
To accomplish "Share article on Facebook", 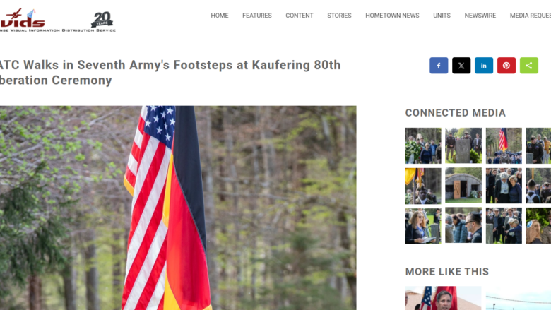I will [x=439, y=65].
